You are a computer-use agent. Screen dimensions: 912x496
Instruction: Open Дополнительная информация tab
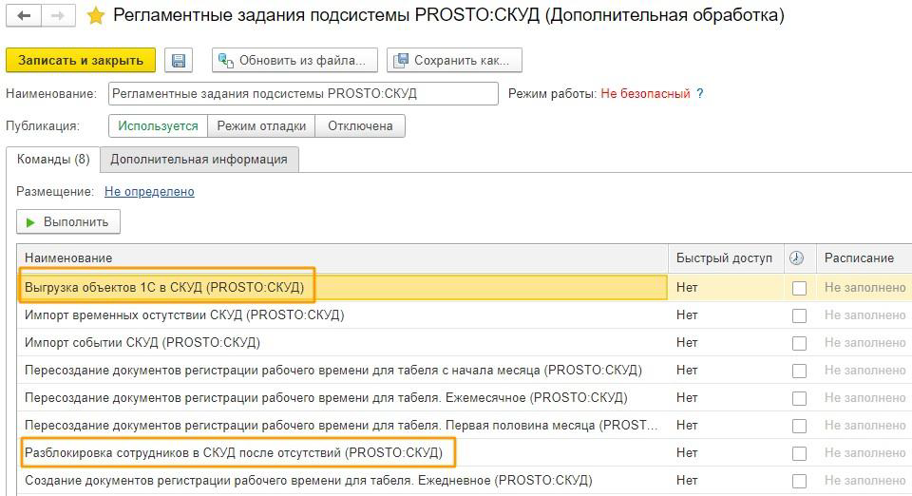click(199, 160)
